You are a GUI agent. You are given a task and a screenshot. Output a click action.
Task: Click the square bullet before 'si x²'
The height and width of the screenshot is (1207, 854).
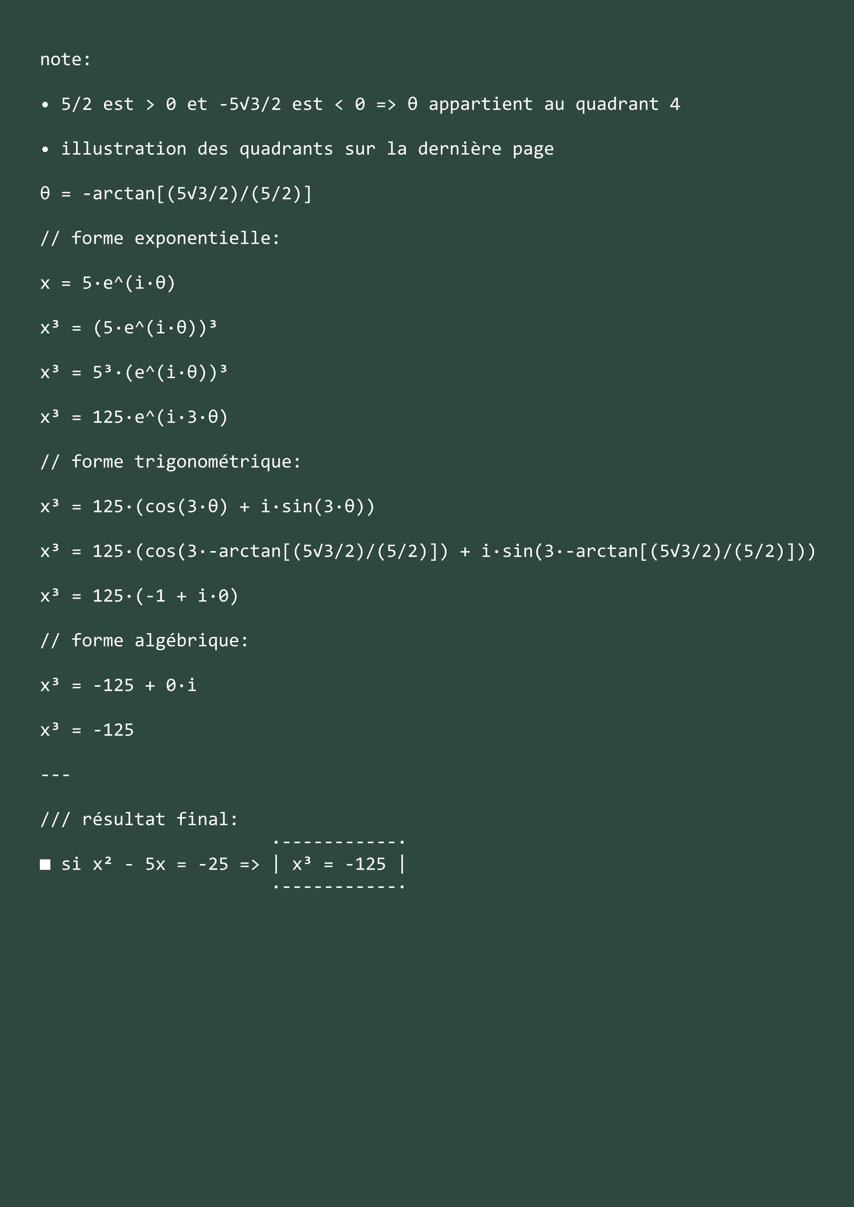pos(45,864)
